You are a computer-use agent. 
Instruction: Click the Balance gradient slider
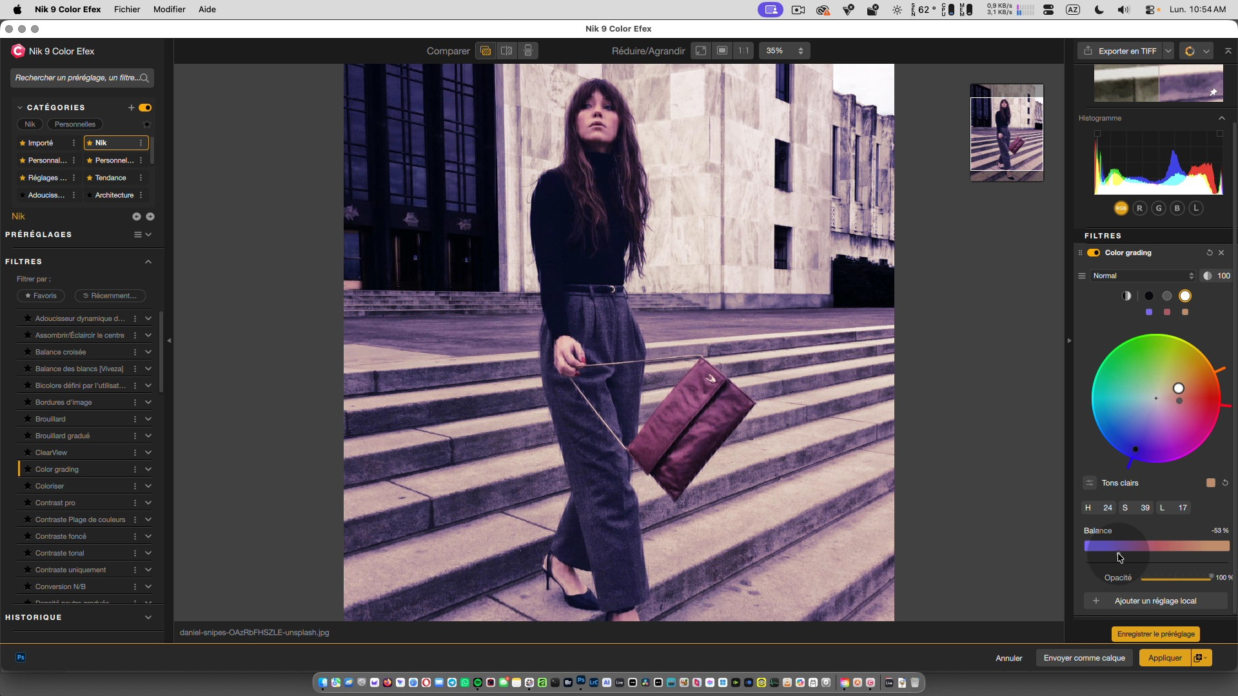pyautogui.click(x=1156, y=546)
